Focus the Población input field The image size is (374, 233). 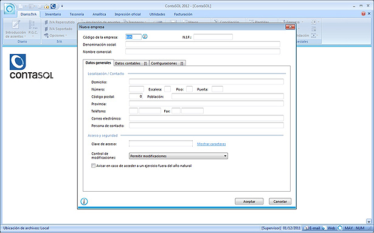click(227, 96)
